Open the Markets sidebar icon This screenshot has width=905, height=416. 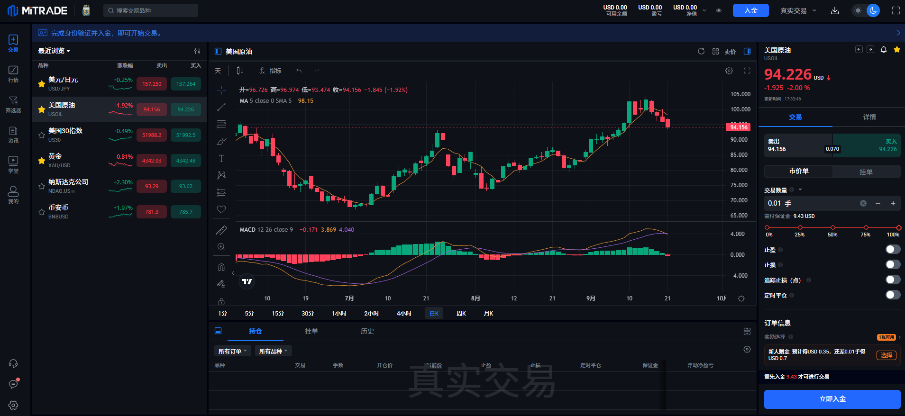point(13,73)
